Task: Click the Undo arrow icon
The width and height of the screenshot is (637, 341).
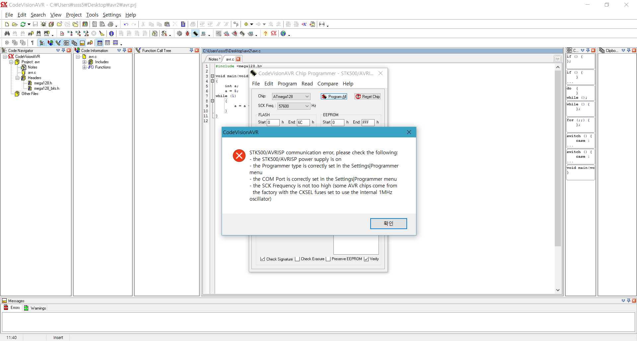Action: (126, 24)
